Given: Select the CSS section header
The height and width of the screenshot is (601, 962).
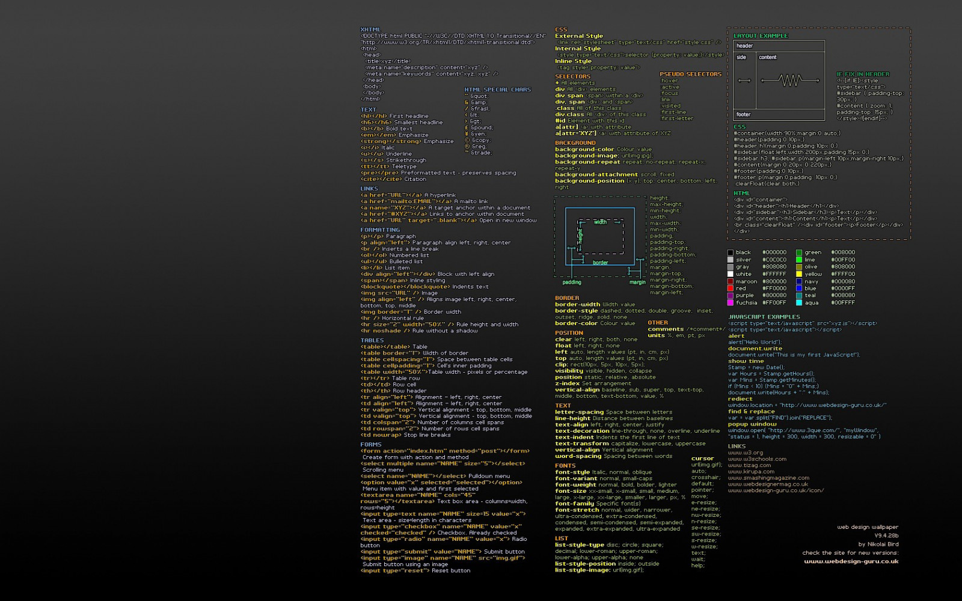Looking at the screenshot, I should point(560,28).
